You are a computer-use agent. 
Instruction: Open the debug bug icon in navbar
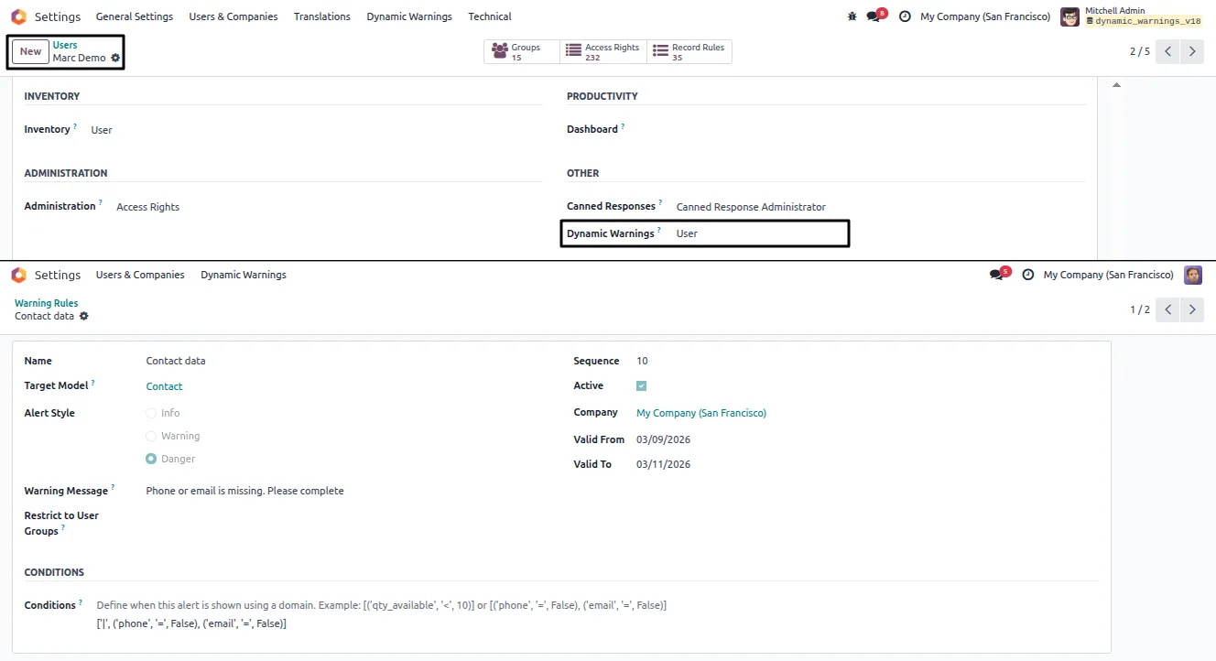(x=852, y=16)
